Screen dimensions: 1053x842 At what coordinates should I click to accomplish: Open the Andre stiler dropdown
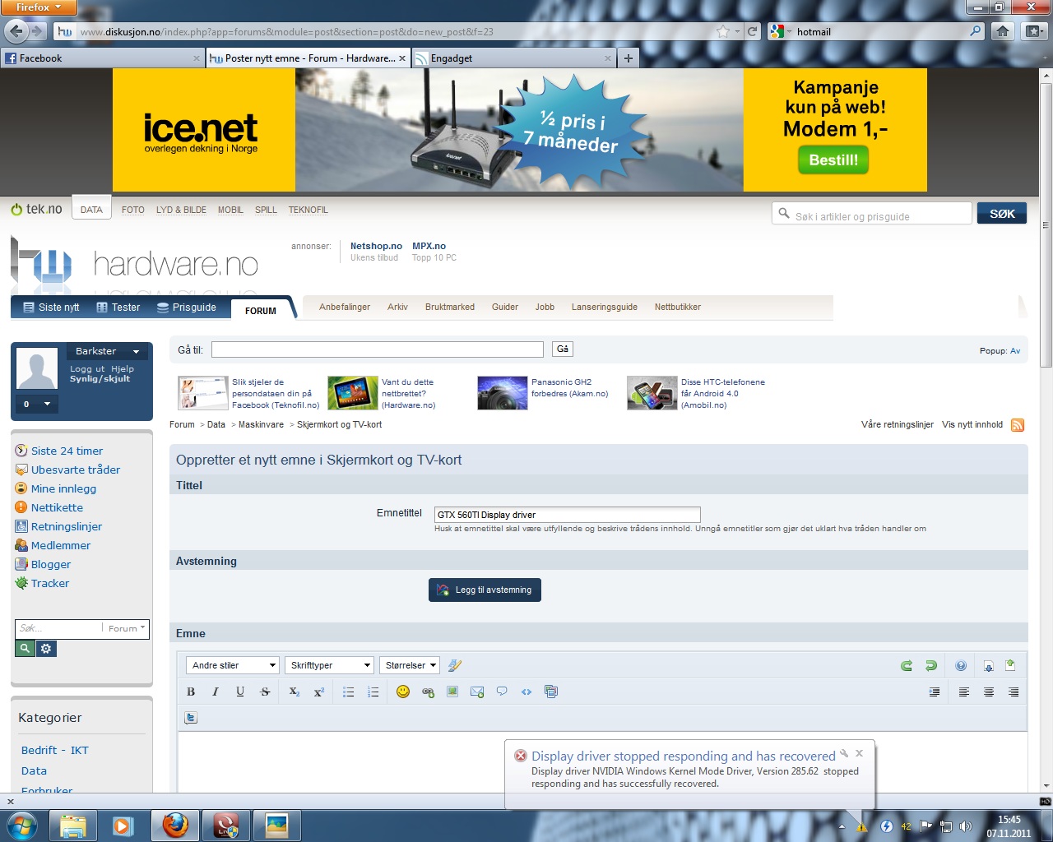click(233, 665)
